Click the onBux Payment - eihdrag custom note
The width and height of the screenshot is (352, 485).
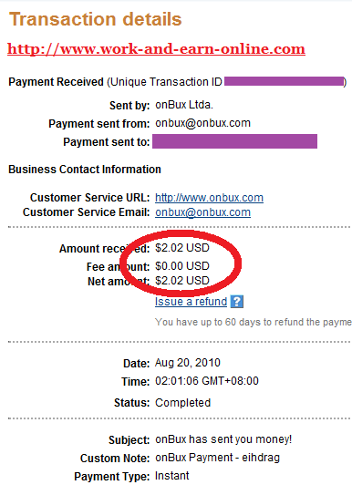pyautogui.click(x=217, y=458)
